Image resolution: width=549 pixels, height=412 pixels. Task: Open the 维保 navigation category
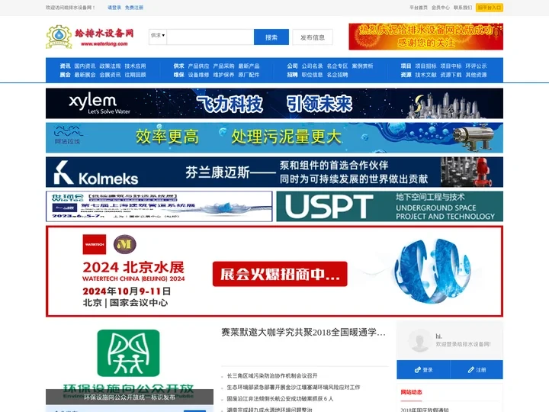tap(178, 75)
